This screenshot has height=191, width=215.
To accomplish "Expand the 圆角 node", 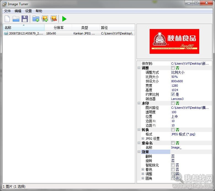I will 143,178.
